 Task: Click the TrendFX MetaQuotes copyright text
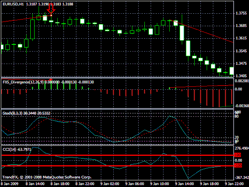coord(47,177)
